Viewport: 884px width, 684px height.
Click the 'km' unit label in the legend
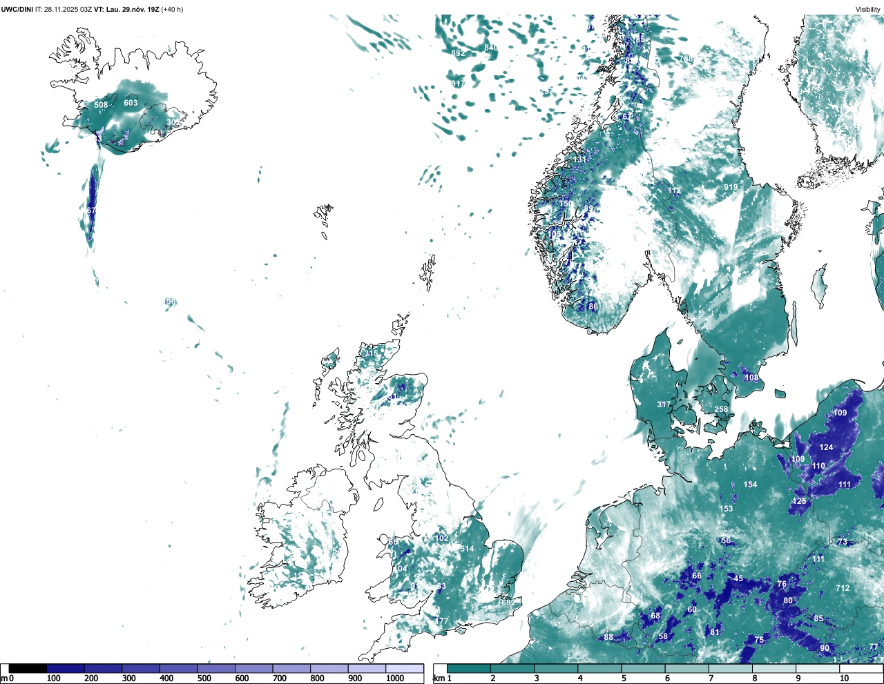(439, 678)
